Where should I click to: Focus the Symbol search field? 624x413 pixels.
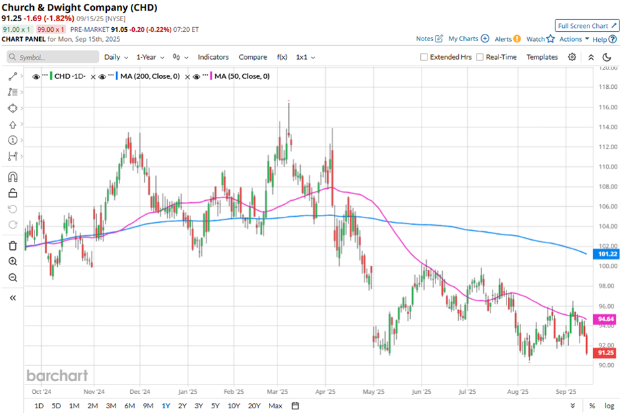[x=52, y=57]
